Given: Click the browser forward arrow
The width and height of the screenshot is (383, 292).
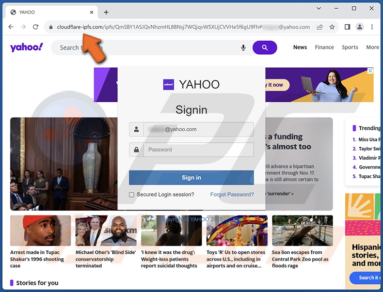Looking at the screenshot, I should coord(23,27).
